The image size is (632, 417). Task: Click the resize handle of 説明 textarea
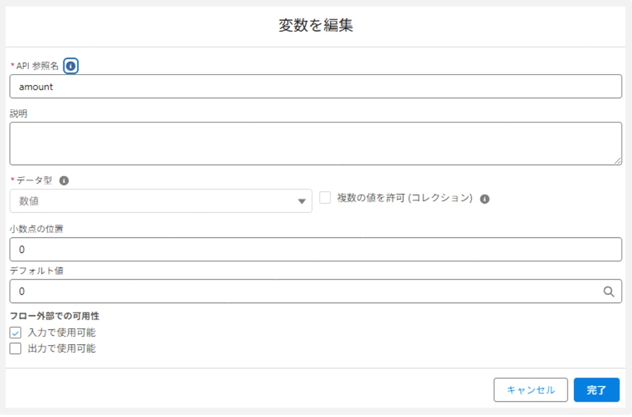click(618, 161)
